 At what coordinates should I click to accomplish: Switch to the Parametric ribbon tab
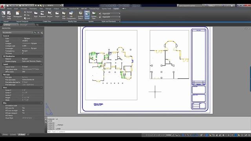tap(33, 9)
